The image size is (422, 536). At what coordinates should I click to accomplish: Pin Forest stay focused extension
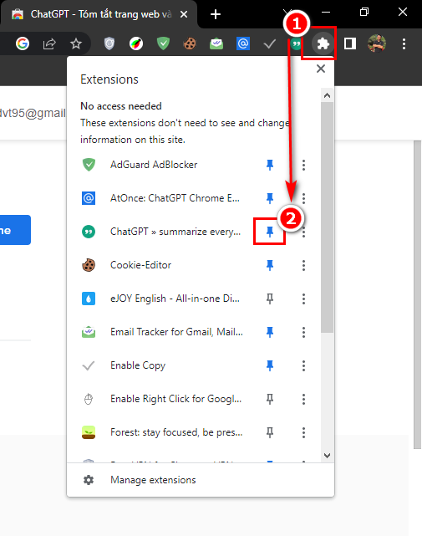[270, 432]
